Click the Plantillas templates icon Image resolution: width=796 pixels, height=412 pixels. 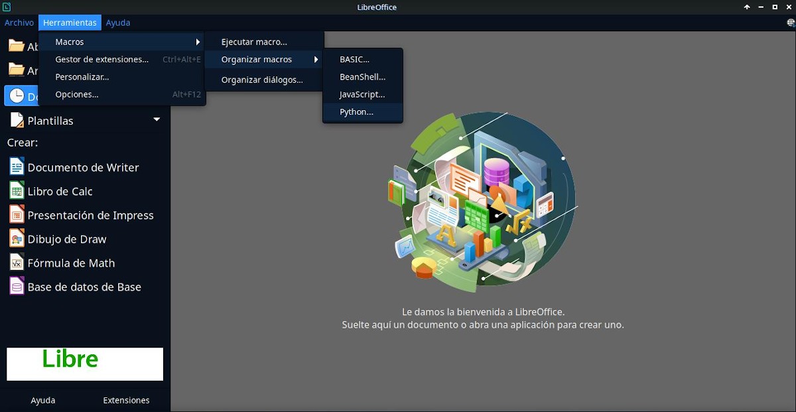(17, 120)
